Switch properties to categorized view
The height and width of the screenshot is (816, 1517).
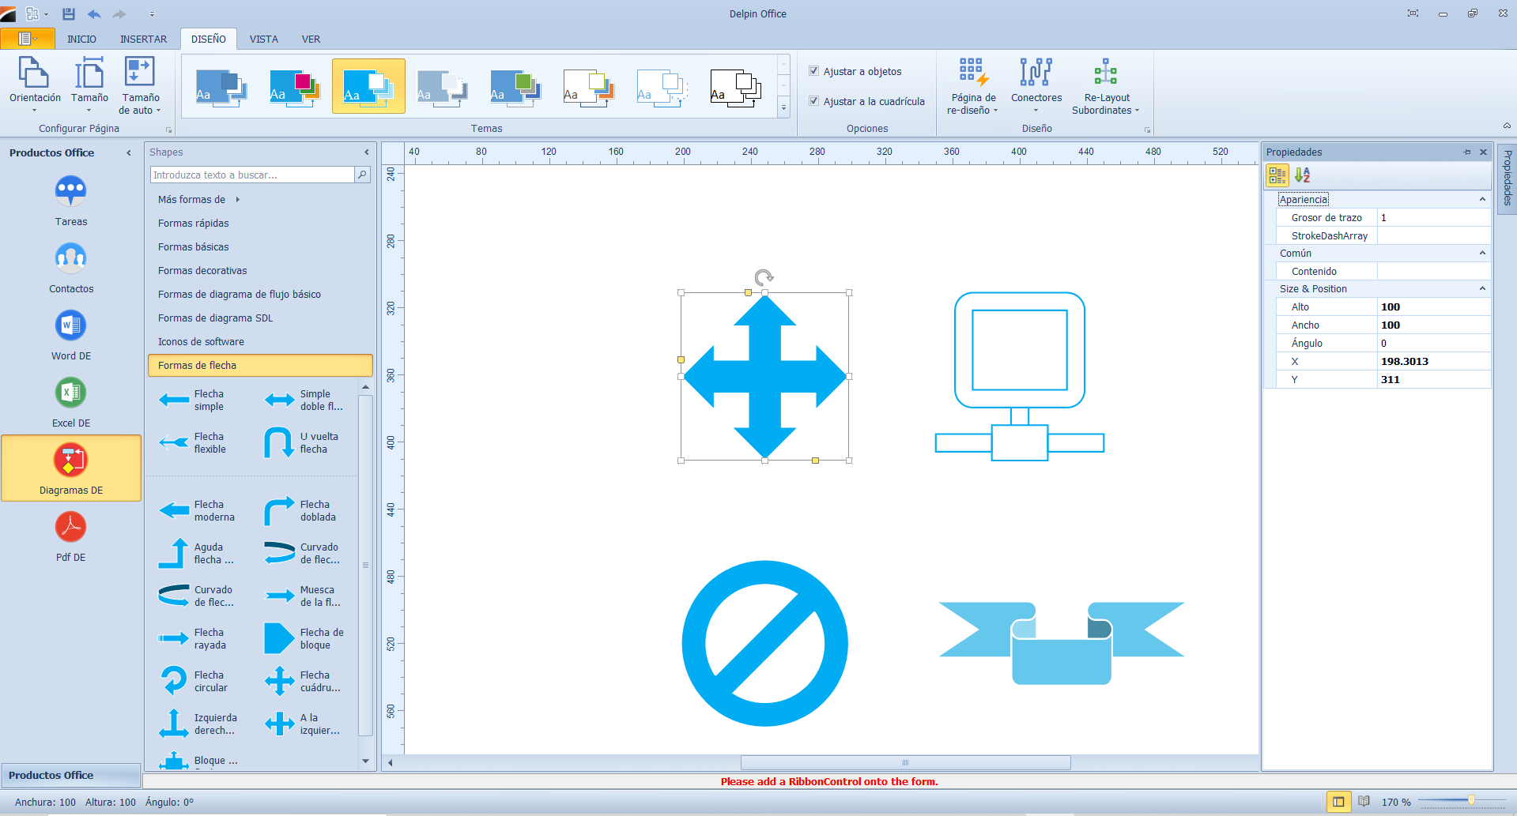tap(1277, 175)
